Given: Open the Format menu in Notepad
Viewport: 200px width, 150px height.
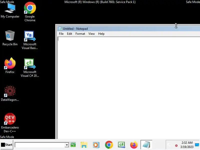Looking at the screenshot, I should tap(80, 34).
